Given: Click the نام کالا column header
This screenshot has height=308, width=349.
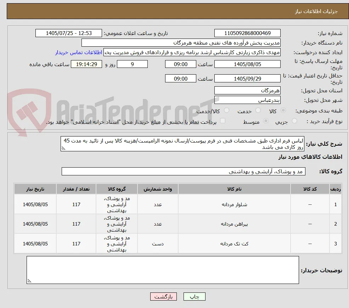Looking at the screenshot, I should [x=234, y=189].
